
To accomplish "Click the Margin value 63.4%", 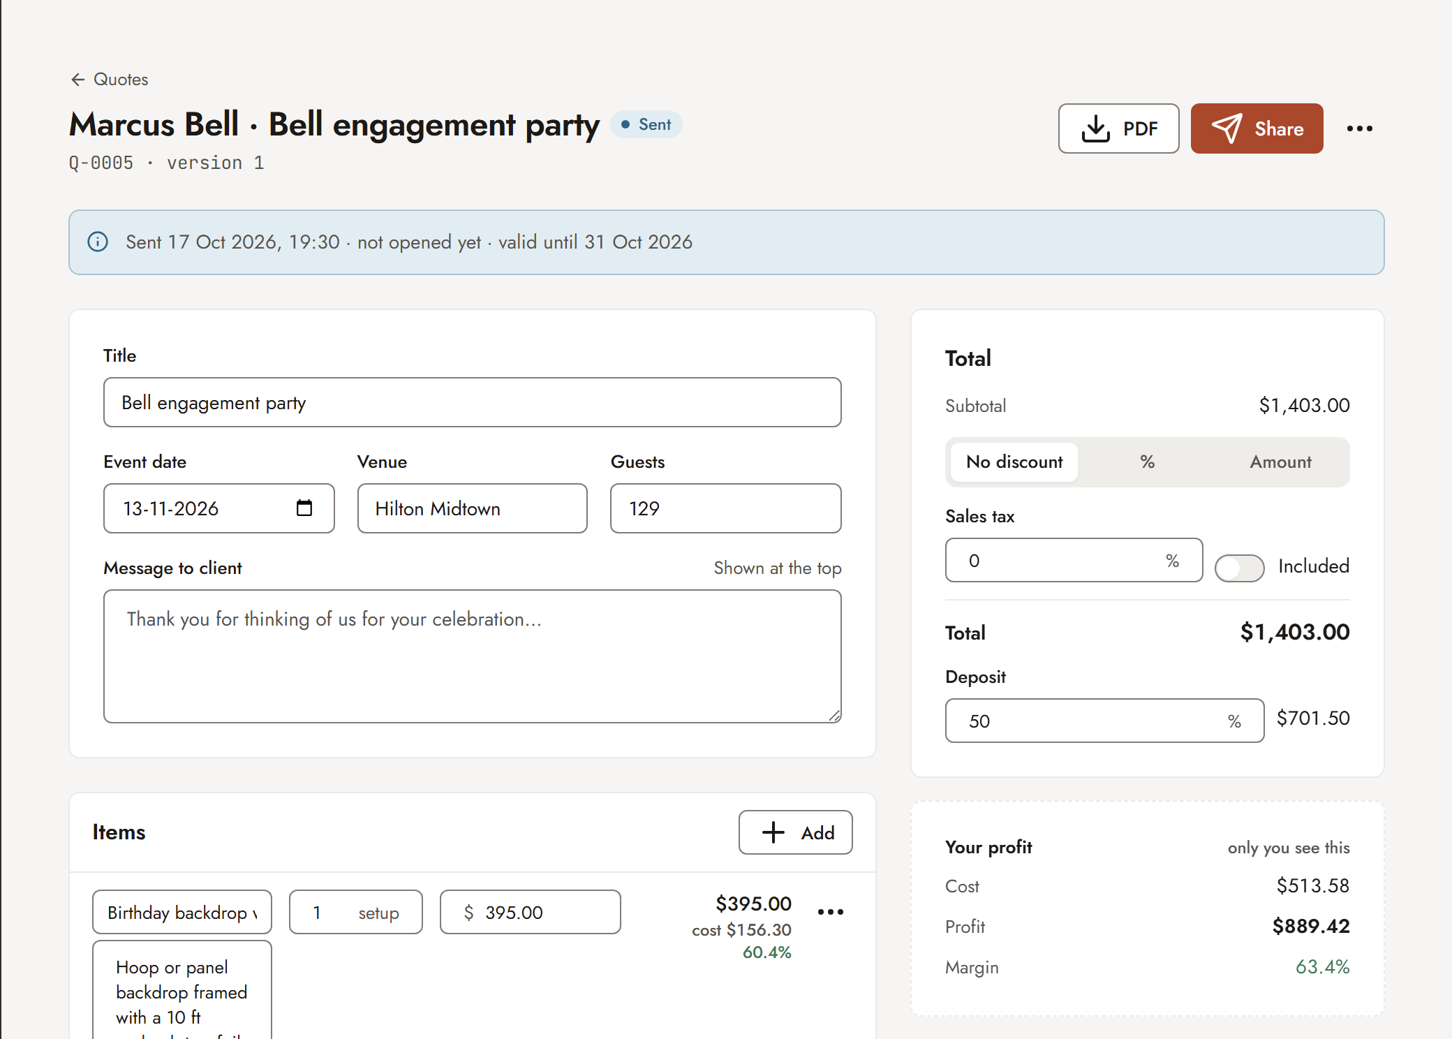I will tap(1322, 967).
